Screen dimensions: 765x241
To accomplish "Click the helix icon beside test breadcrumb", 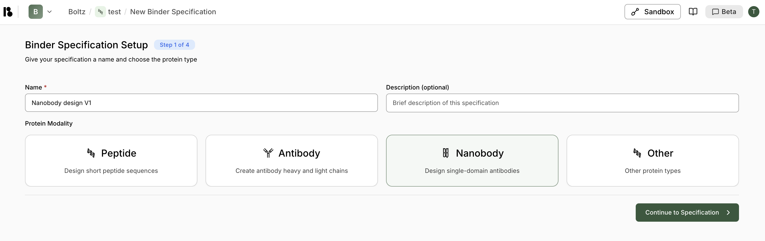I will point(100,12).
